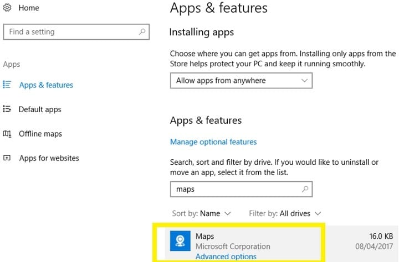Go to Offline maps settings

[40, 134]
